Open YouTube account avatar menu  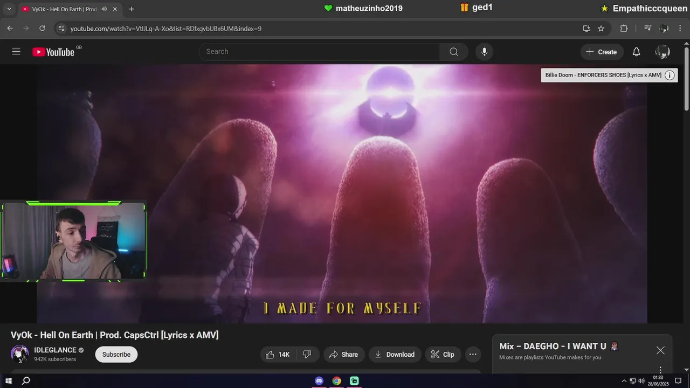[663, 52]
